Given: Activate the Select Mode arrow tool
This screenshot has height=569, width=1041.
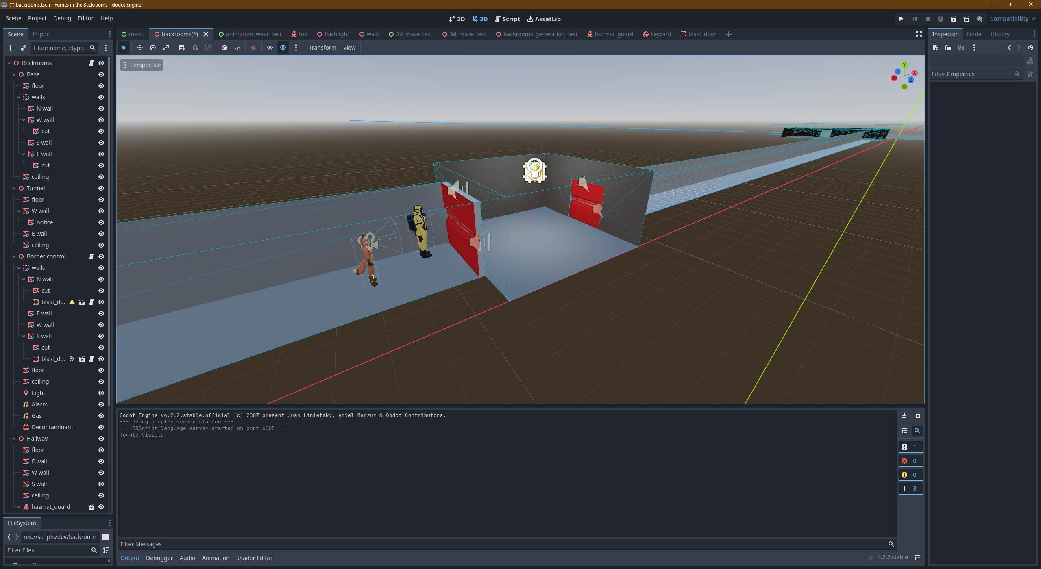Looking at the screenshot, I should tap(124, 48).
